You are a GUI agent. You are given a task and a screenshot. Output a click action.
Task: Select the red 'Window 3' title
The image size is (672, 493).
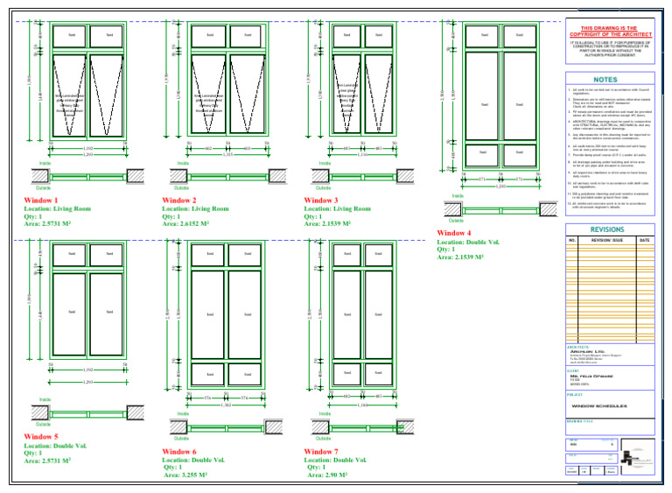321,201
